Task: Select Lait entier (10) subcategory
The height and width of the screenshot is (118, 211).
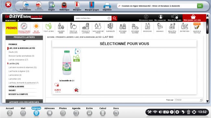Action: [x=15, y=79]
